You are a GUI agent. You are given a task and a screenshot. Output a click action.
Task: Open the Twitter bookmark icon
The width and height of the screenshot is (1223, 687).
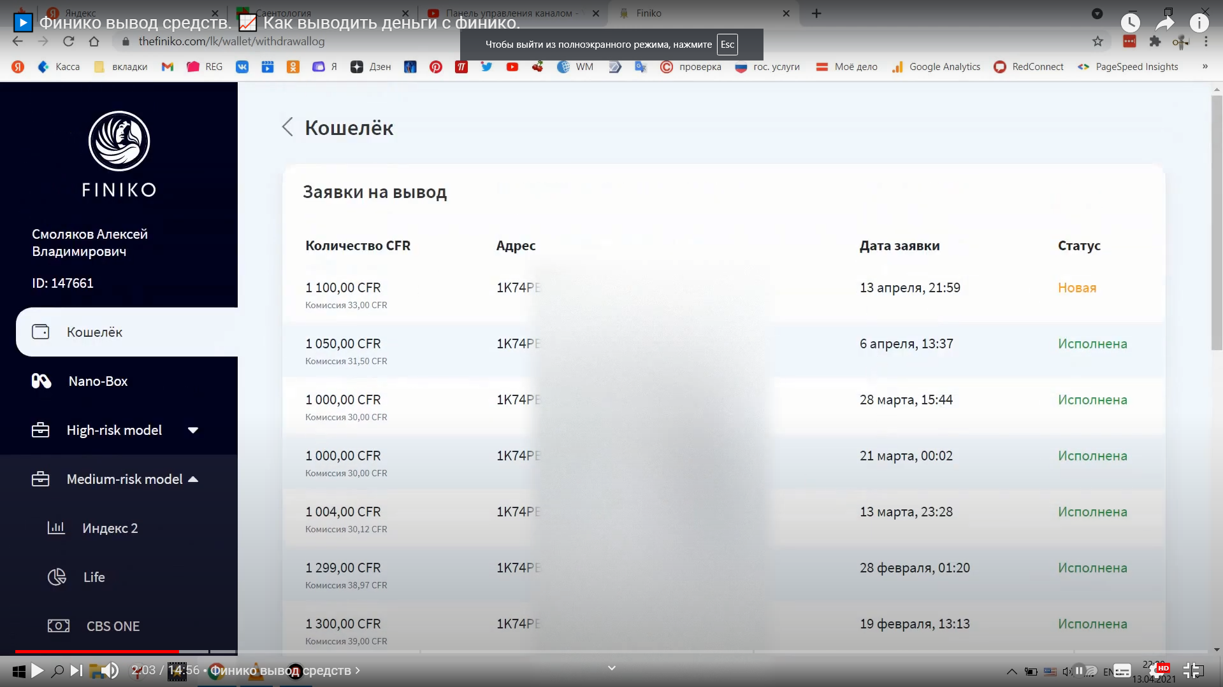pos(487,67)
